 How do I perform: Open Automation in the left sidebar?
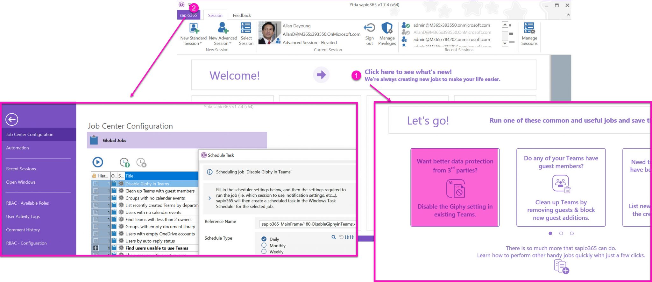[18, 148]
